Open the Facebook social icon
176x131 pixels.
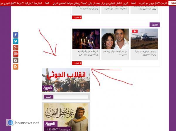point(16,35)
